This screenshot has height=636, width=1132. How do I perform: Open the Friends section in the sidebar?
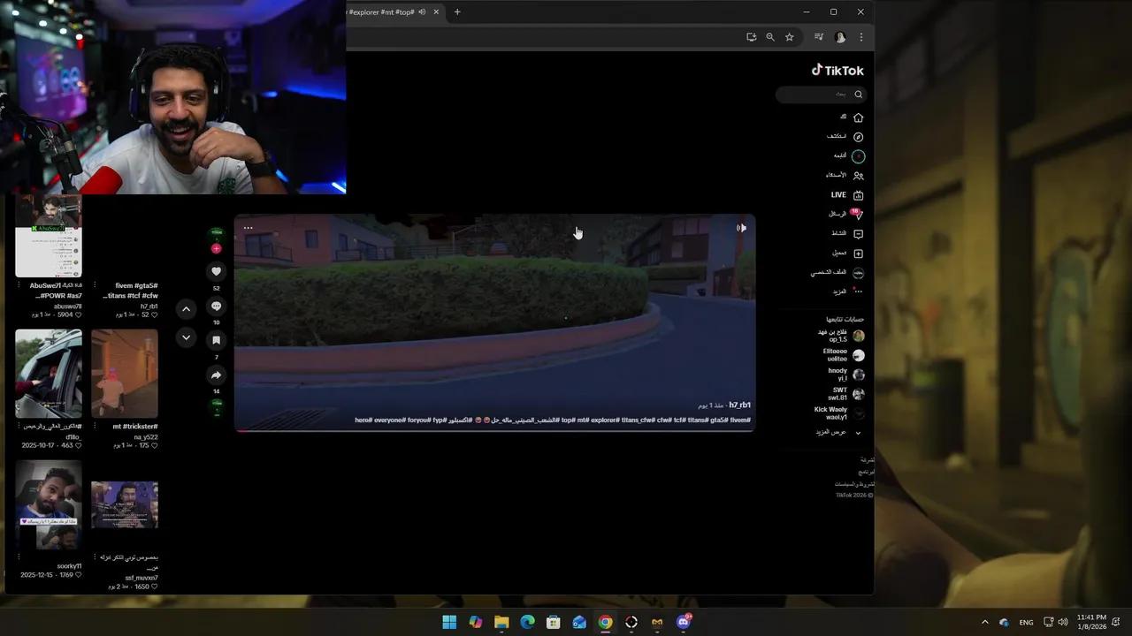(x=836, y=176)
